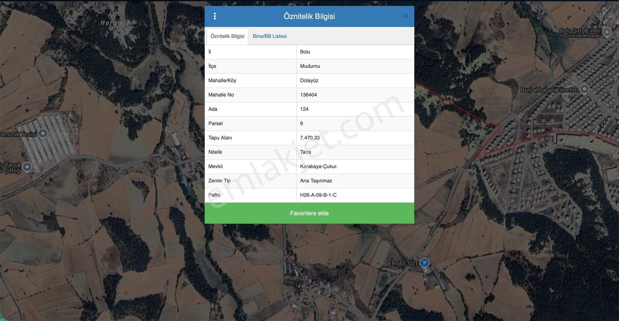Image resolution: width=619 pixels, height=321 pixels.
Task: Select the Bolu value cell
Action: [355, 52]
